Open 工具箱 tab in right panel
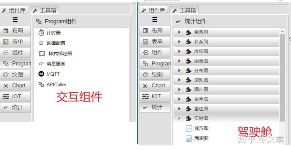This screenshot has width=291, height=151. coord(184,10)
